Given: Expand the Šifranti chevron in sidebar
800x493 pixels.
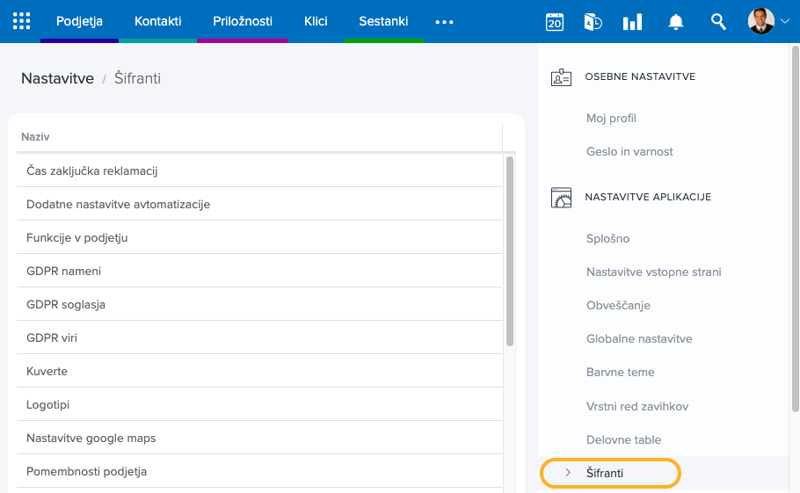Looking at the screenshot, I should tap(568, 473).
